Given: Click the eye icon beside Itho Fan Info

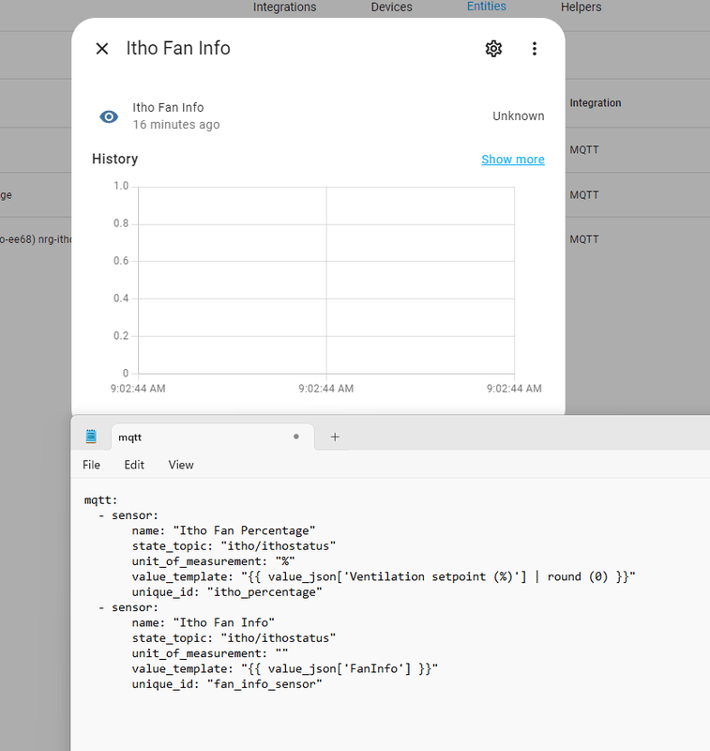Looking at the screenshot, I should pos(109,116).
